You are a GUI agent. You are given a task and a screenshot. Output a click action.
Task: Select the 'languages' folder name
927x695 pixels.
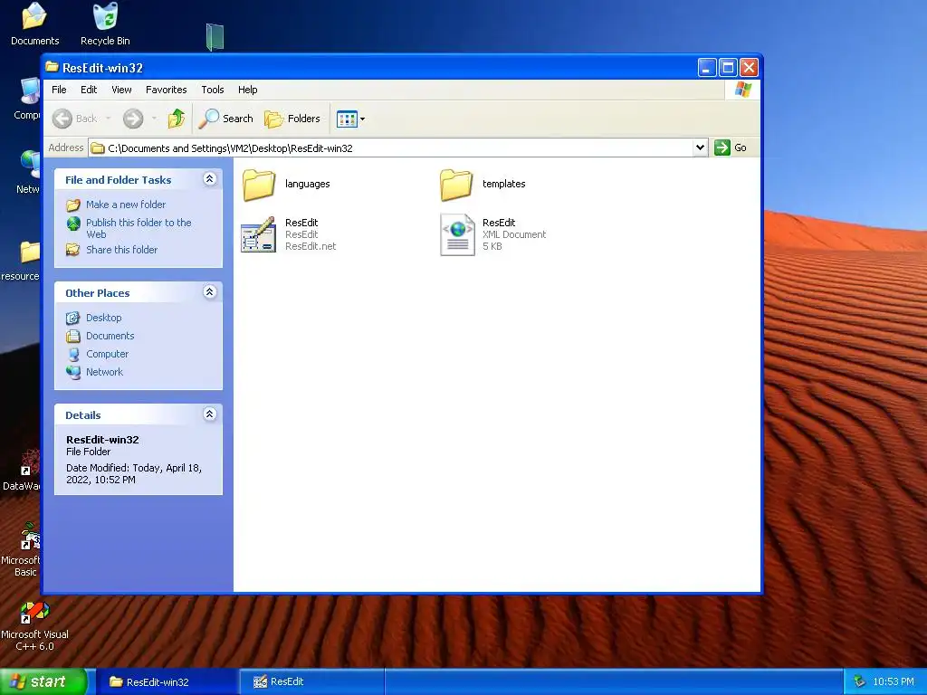click(308, 184)
